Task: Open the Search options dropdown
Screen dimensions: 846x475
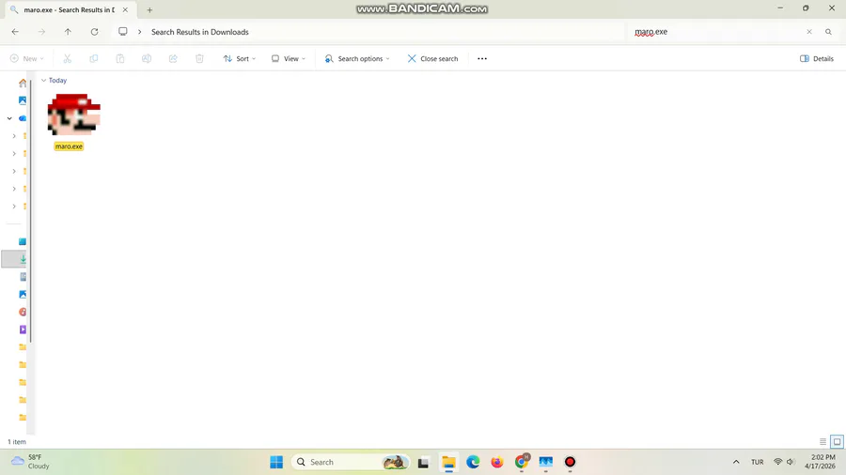Action: [x=357, y=58]
